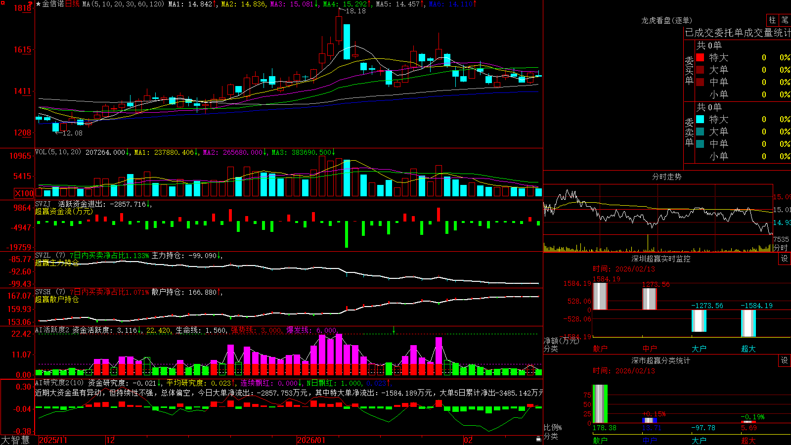Toggle the 笔 tick view button
The width and height of the screenshot is (791, 445).
click(x=785, y=20)
